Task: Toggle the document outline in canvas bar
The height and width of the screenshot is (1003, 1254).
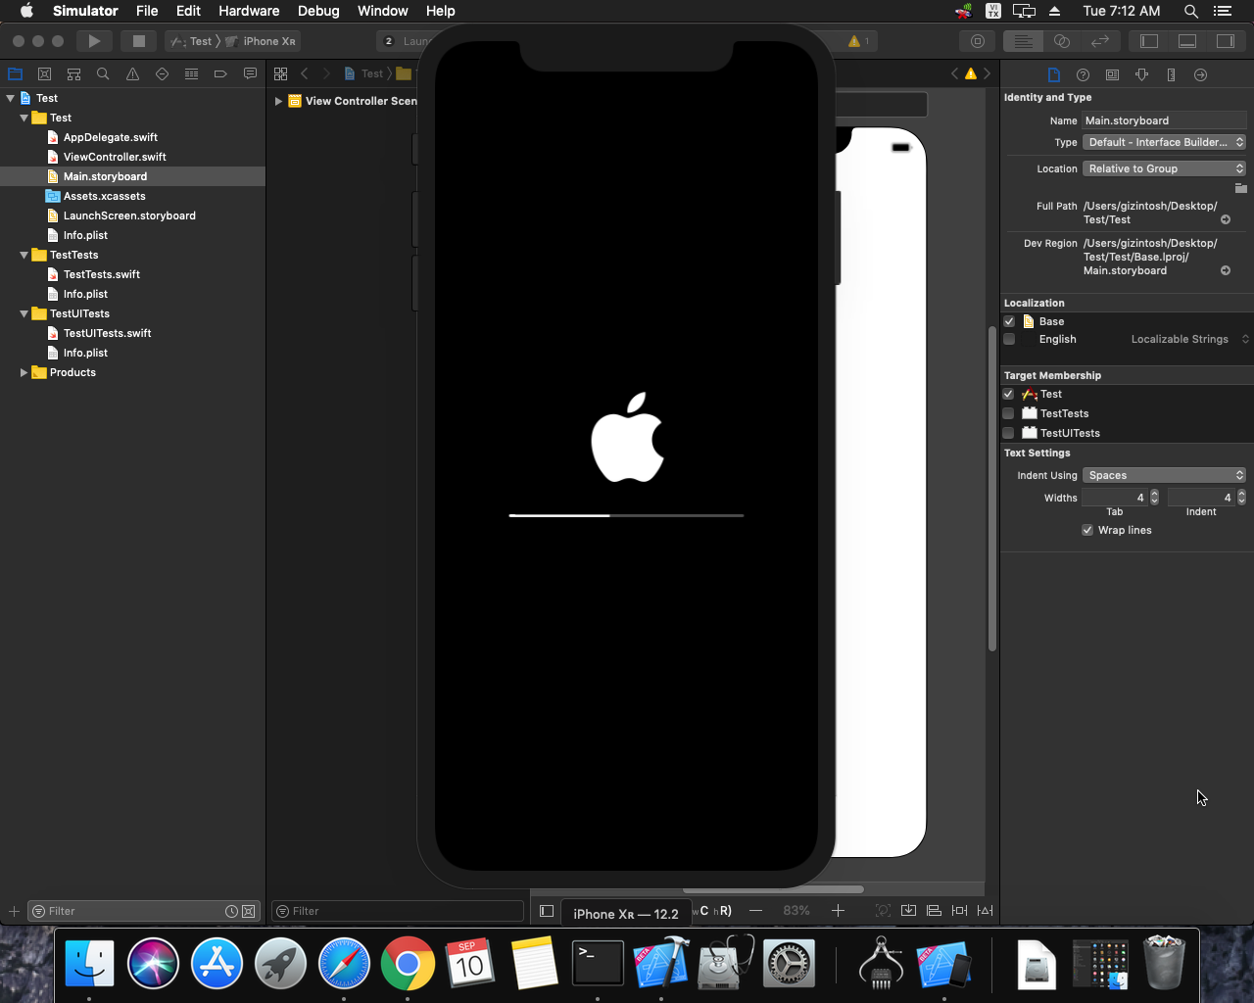Action: point(547,910)
